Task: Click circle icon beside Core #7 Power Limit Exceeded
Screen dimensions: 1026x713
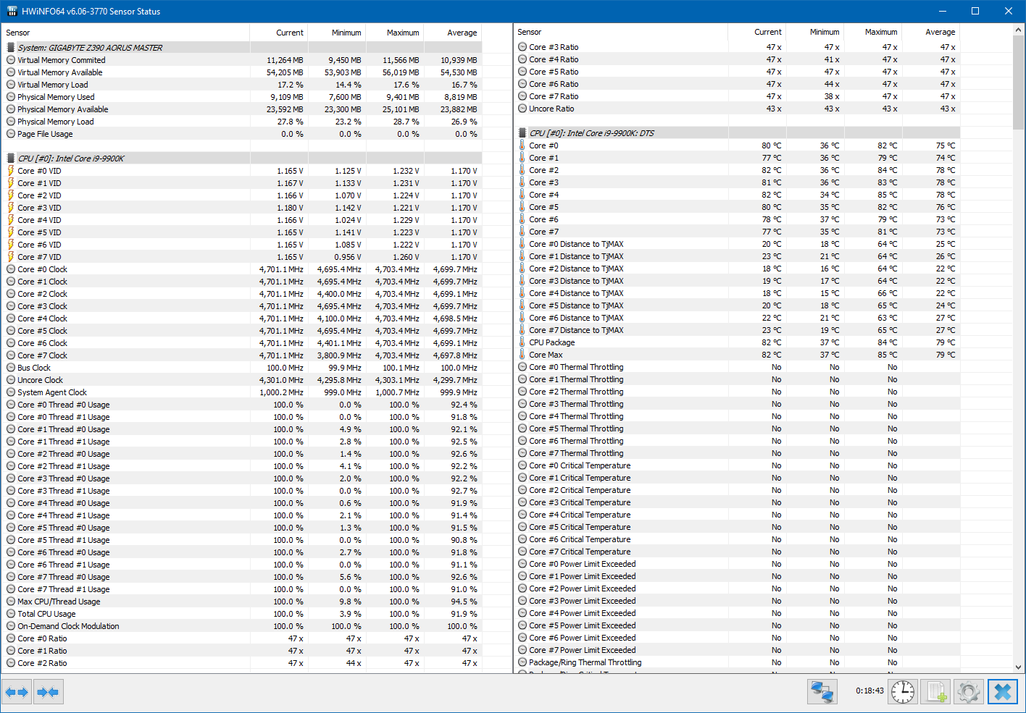Action: pyautogui.click(x=522, y=650)
